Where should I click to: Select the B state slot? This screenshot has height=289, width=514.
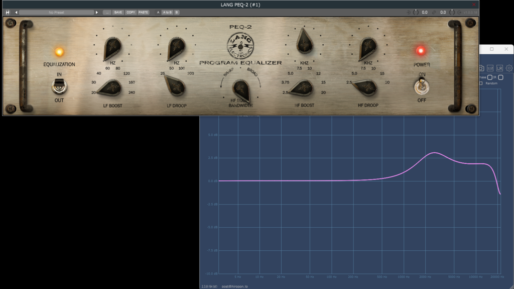pyautogui.click(x=177, y=13)
